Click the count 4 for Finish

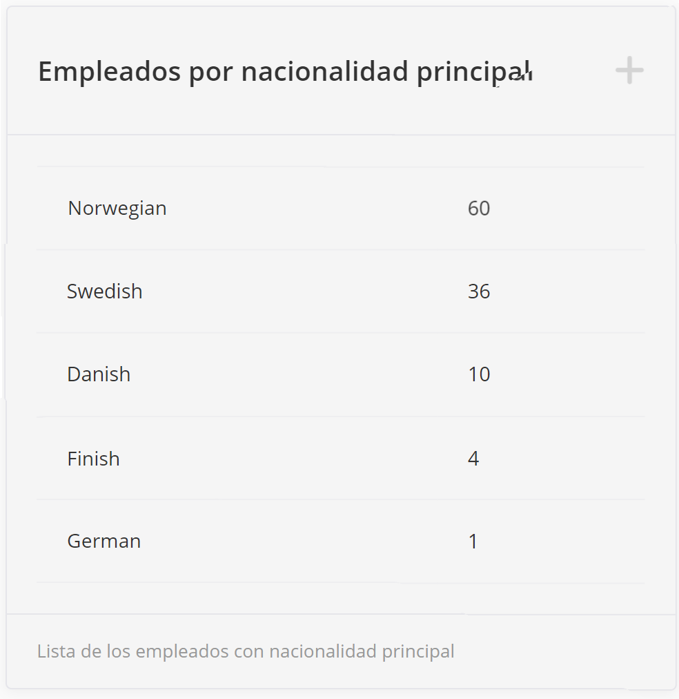tap(473, 458)
